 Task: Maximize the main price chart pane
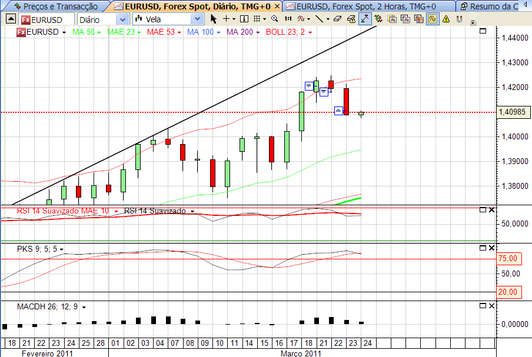pyautogui.click(x=483, y=31)
